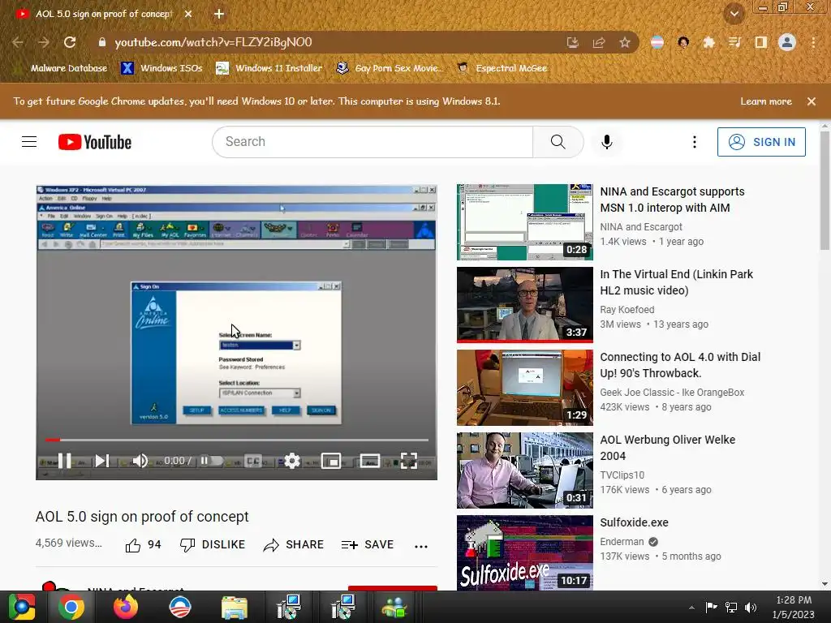The width and height of the screenshot is (831, 623).
Task: Click the YouTube search field
Action: click(372, 142)
